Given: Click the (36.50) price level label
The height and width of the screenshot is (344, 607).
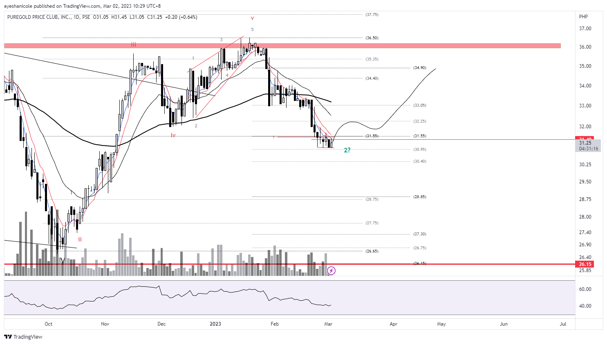Looking at the screenshot, I should (372, 38).
